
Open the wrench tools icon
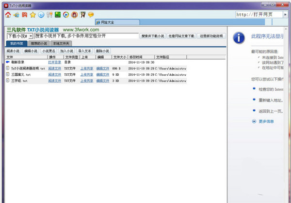click(49, 15)
